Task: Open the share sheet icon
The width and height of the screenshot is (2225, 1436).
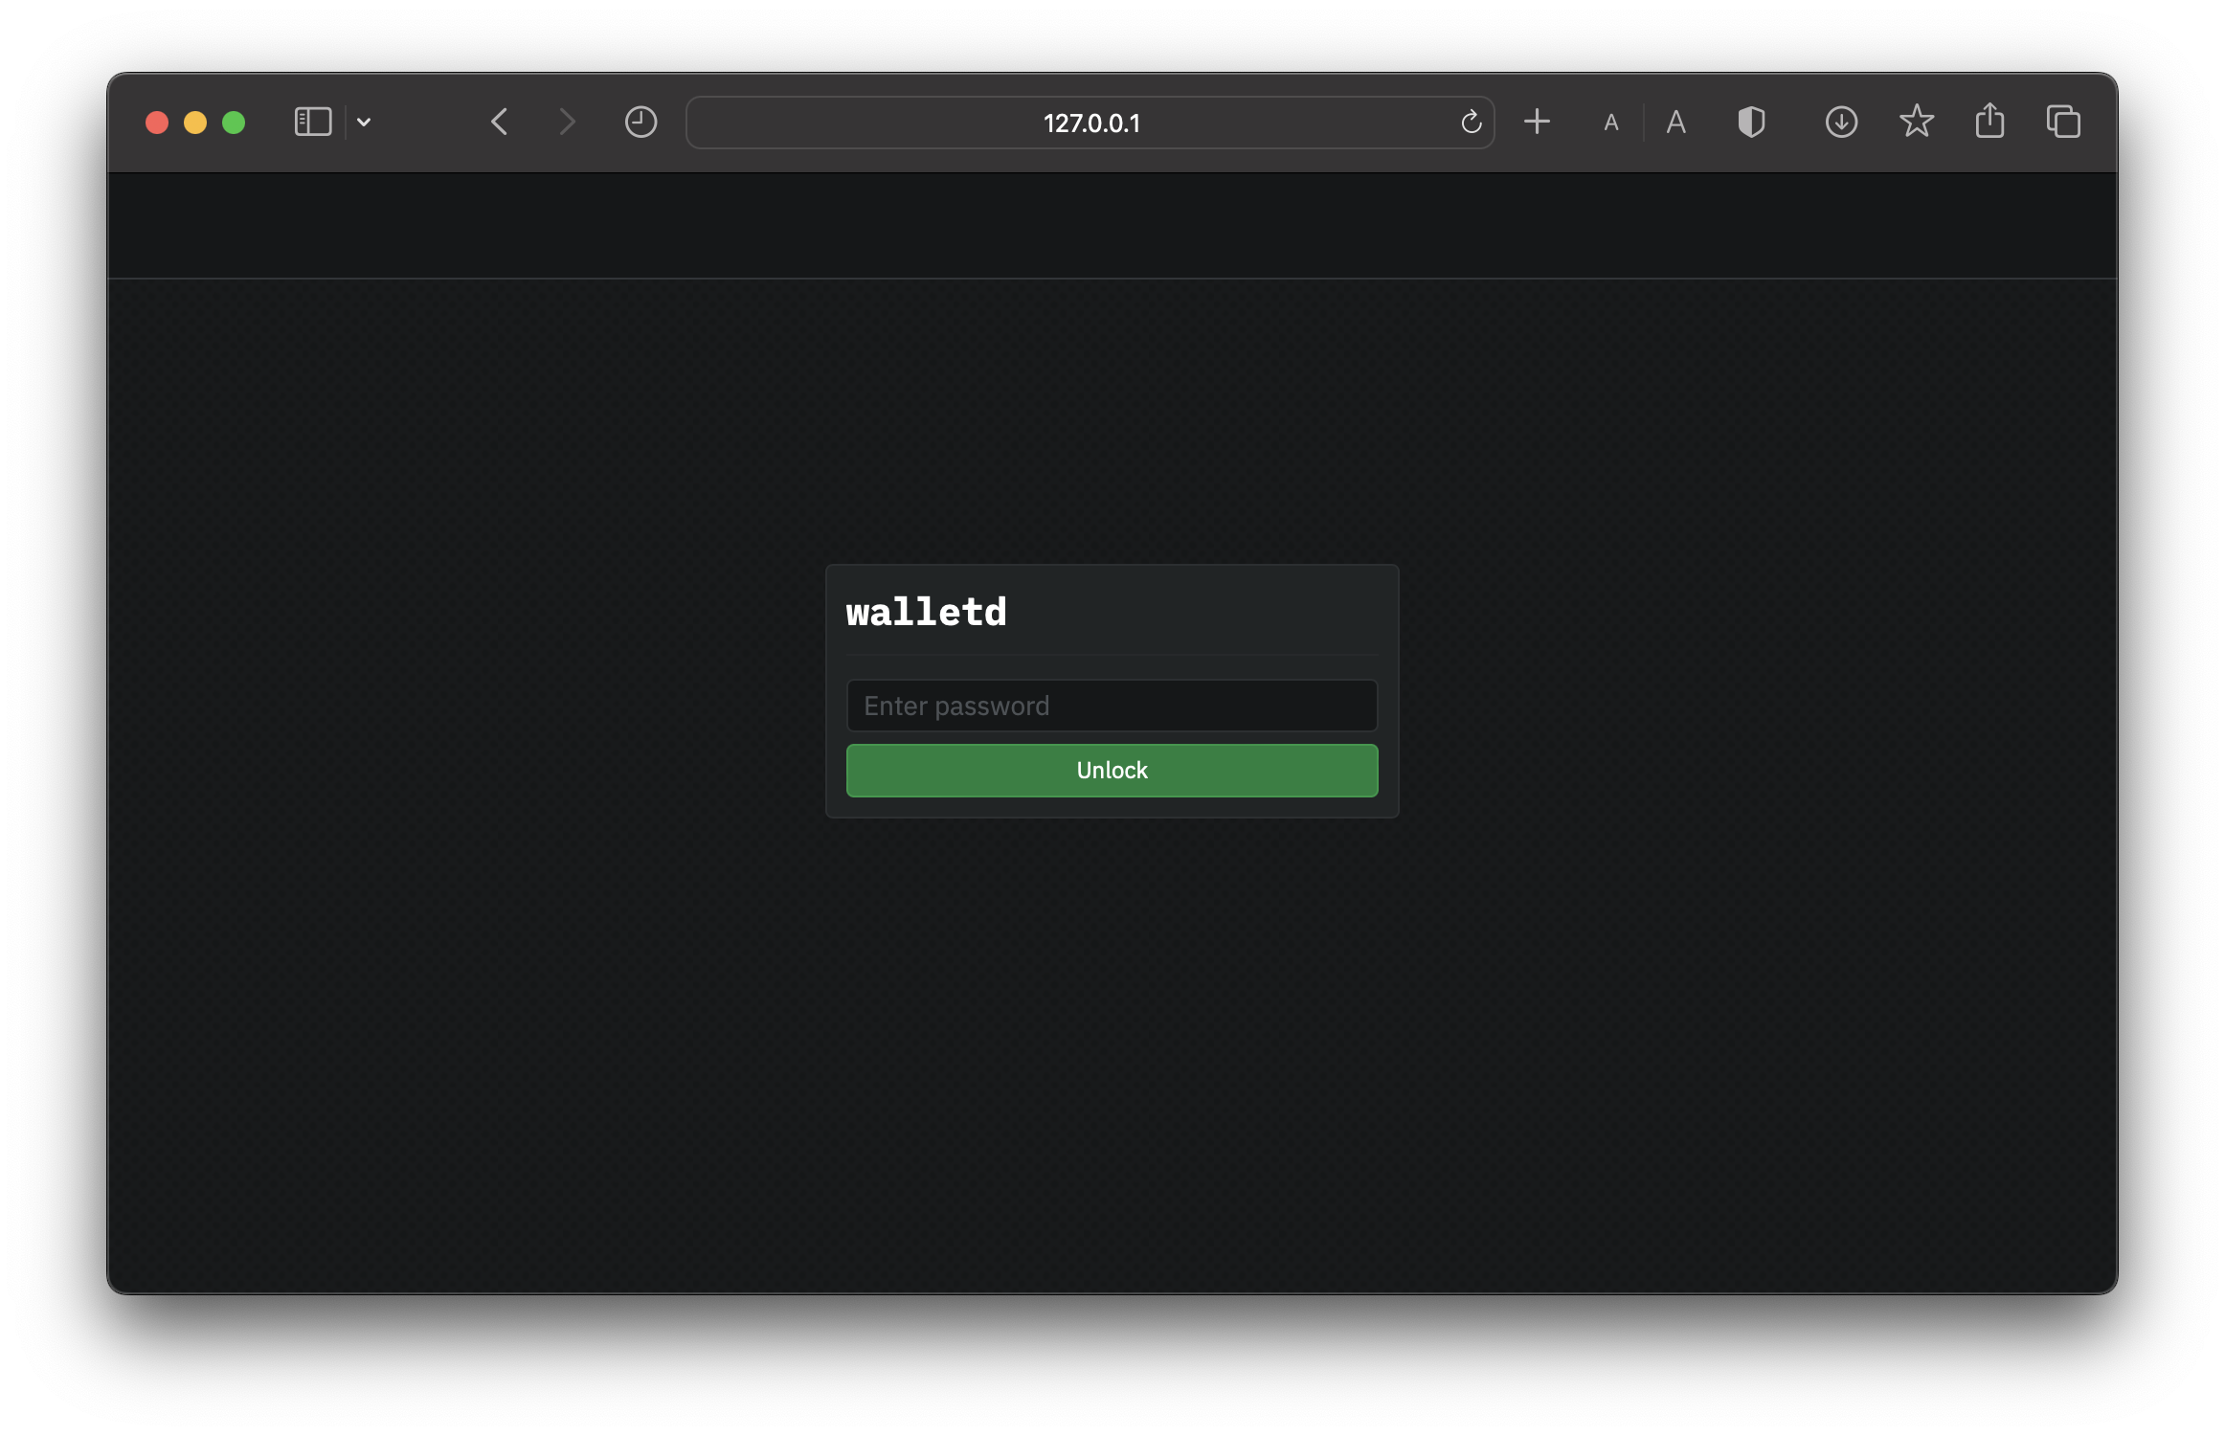Action: click(x=1989, y=122)
